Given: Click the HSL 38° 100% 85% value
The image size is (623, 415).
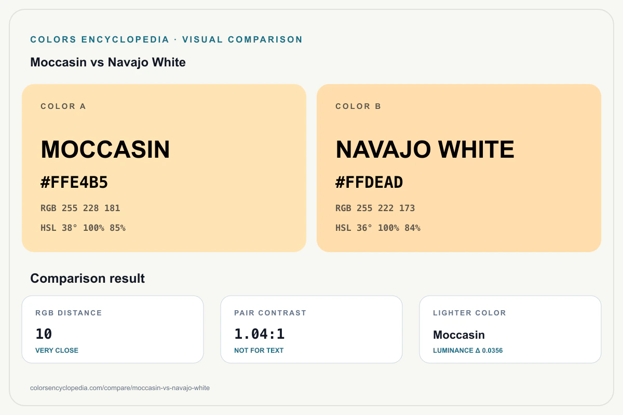Looking at the screenshot, I should pos(83,228).
